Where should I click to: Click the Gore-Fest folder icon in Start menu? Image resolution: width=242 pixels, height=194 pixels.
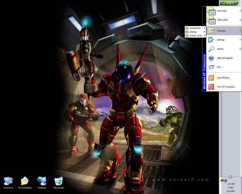211,11
